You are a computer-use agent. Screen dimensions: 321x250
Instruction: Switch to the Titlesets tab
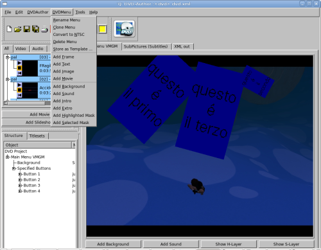(x=37, y=136)
